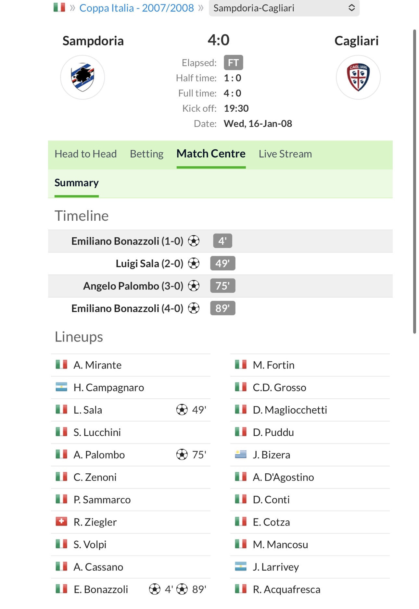Click the Swiss flag beside R. Ziegler
Viewport: 419px width, 609px height.
[x=61, y=521]
